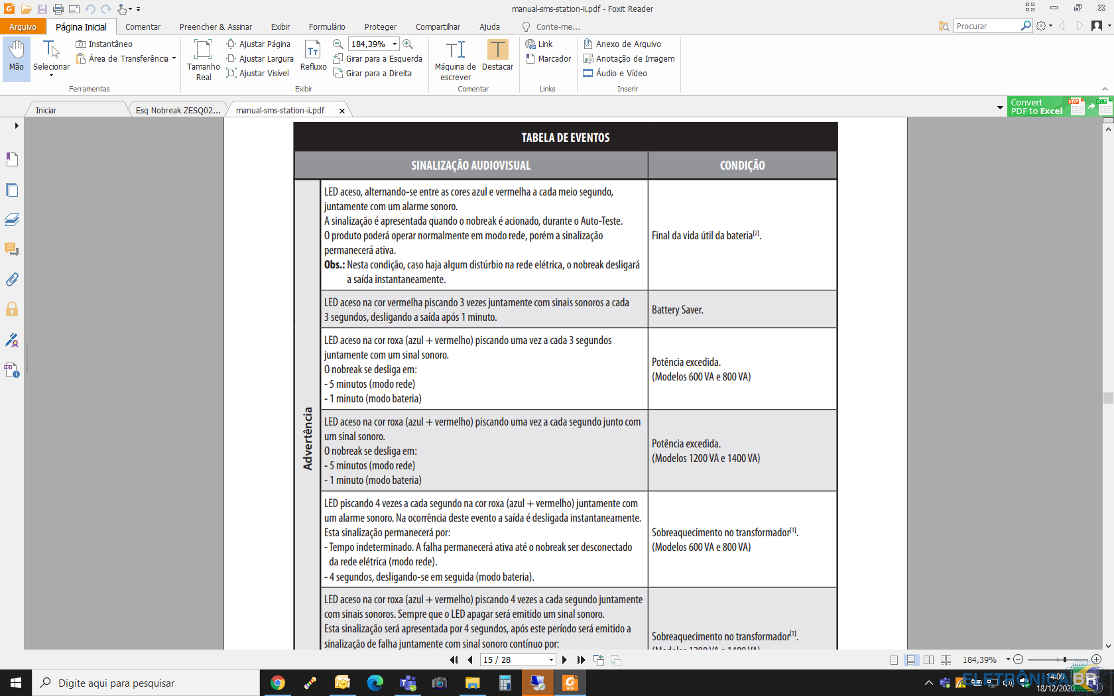Click the zoom in plus button beside slider
This screenshot has height=696, width=1114.
[1096, 660]
